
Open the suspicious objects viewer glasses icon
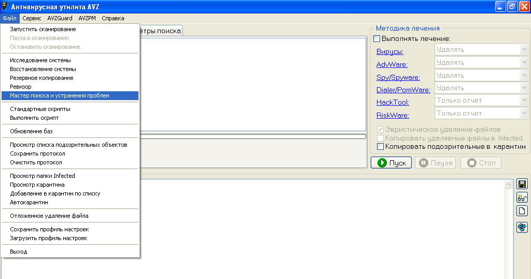coord(522,198)
